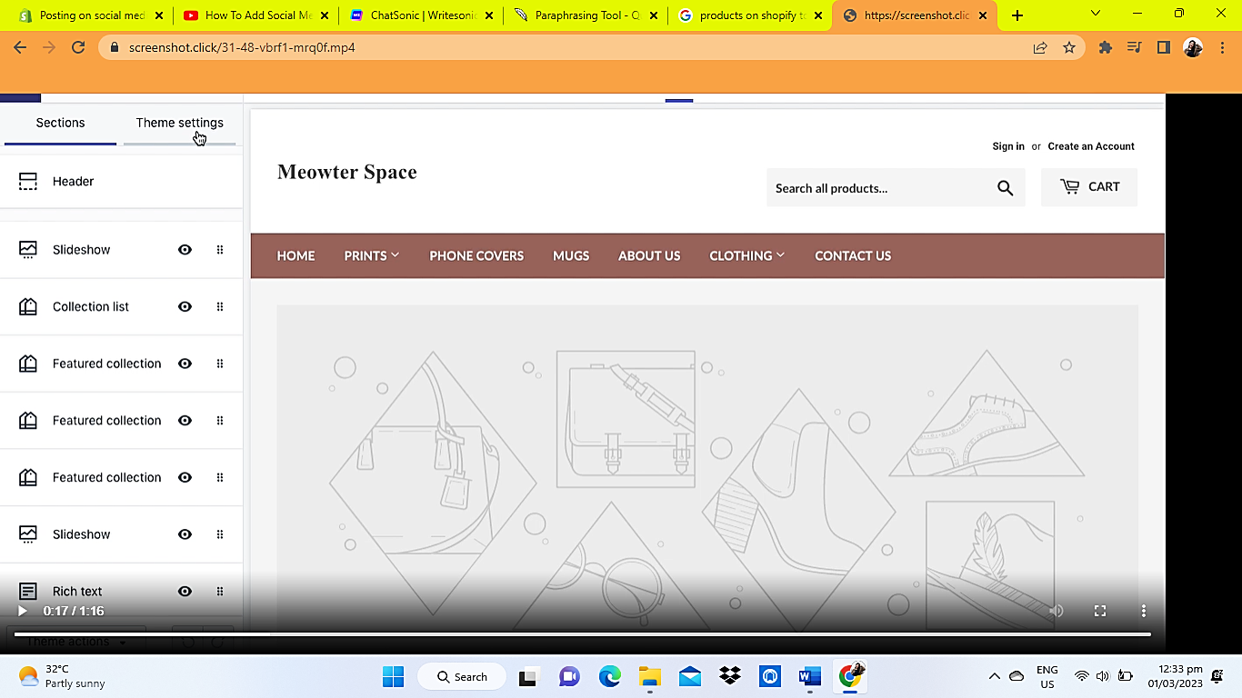Open Dropbox from the taskbar

(729, 676)
